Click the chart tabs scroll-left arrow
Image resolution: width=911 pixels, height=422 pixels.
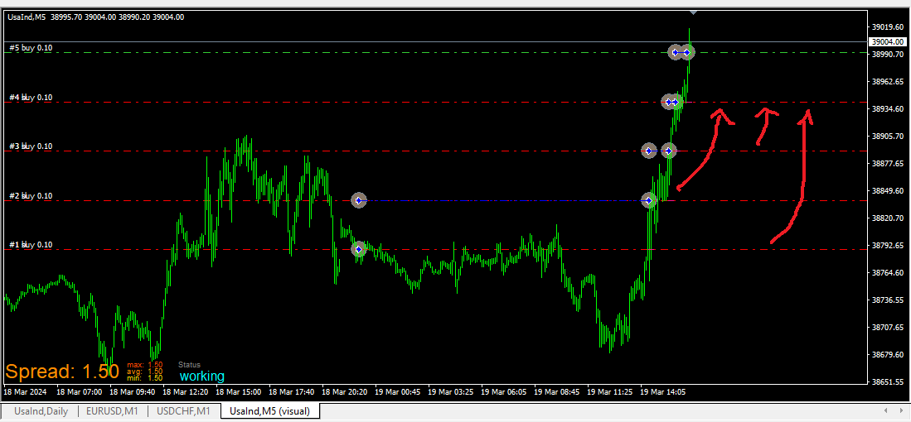(886, 411)
